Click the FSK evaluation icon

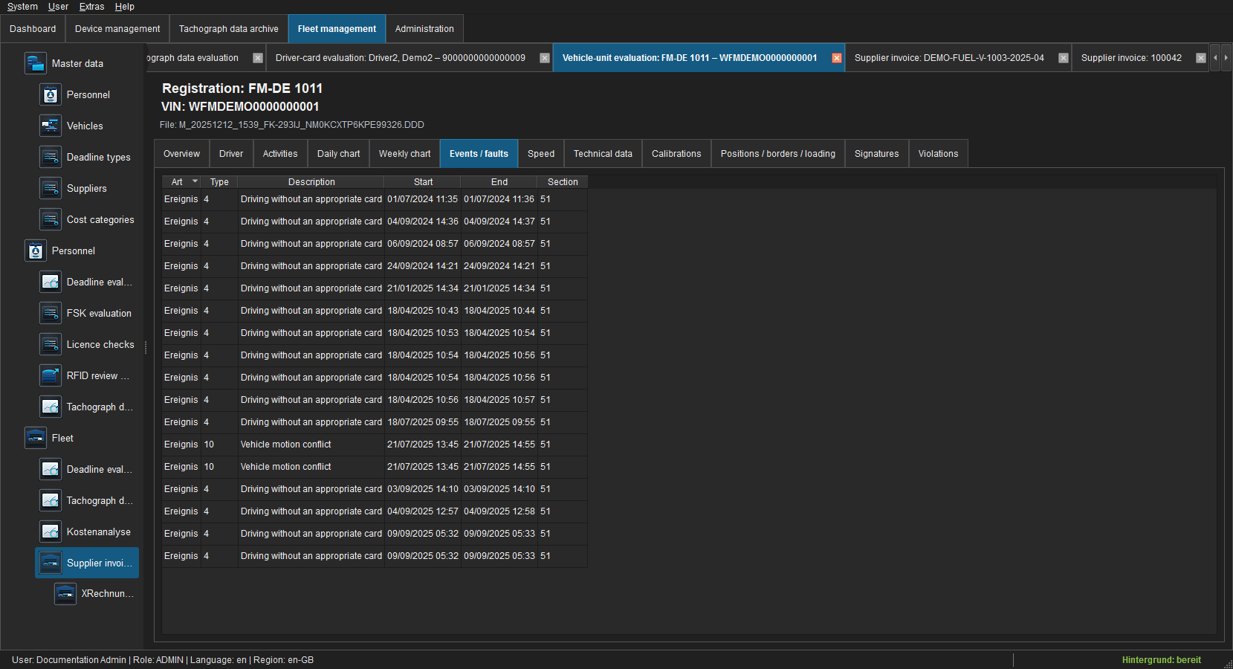[51, 313]
